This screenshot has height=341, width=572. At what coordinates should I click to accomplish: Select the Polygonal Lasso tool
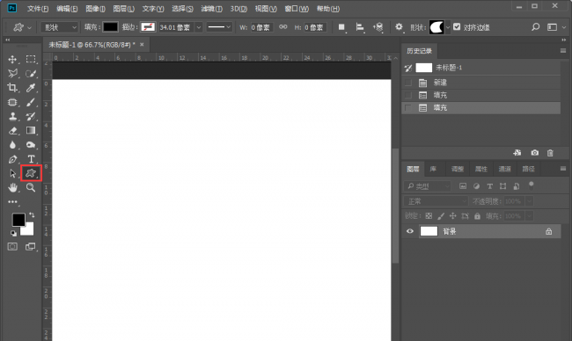click(12, 74)
